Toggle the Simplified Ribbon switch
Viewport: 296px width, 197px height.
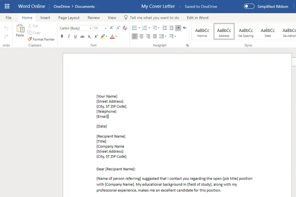click(x=249, y=6)
